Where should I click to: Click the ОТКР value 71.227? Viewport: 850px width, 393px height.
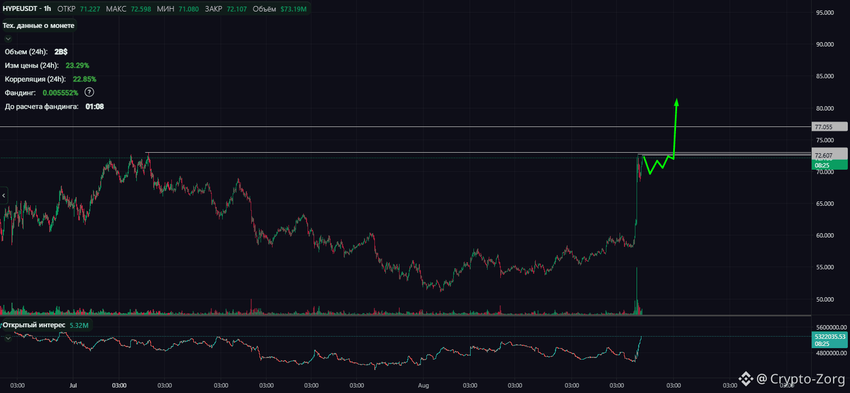click(90, 9)
